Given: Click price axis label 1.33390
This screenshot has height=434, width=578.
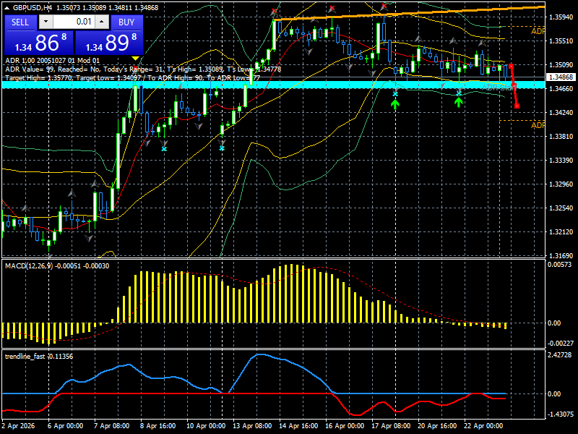Looking at the screenshot, I should click(x=561, y=160).
